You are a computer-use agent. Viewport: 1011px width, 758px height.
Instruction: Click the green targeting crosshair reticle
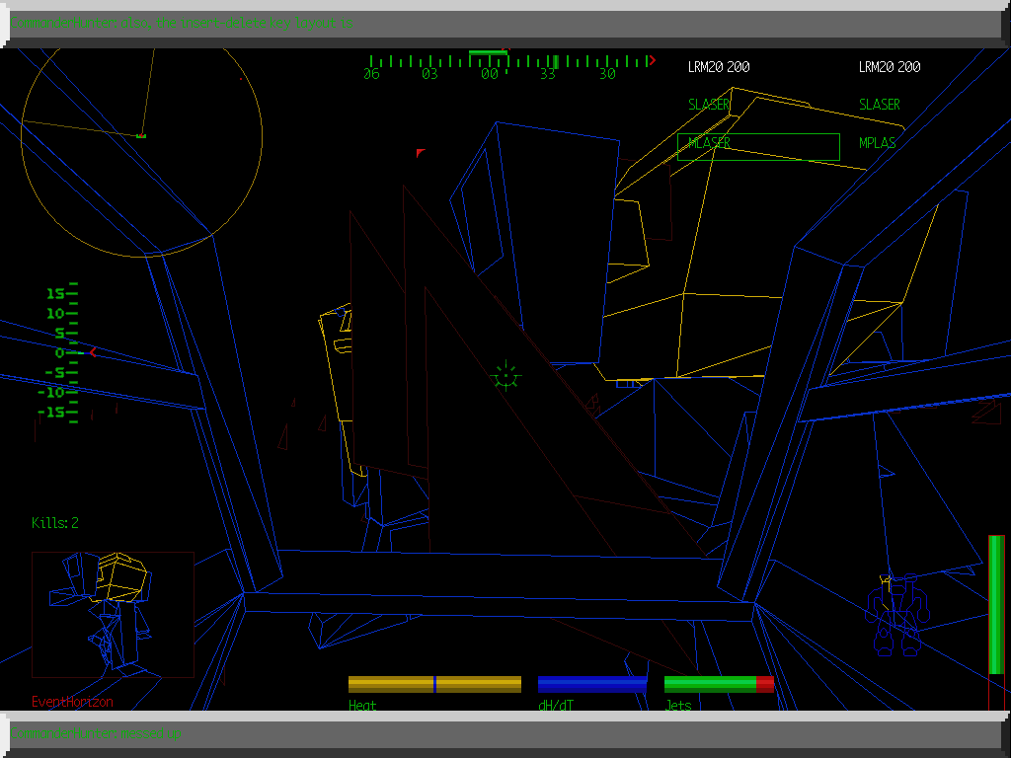point(505,376)
